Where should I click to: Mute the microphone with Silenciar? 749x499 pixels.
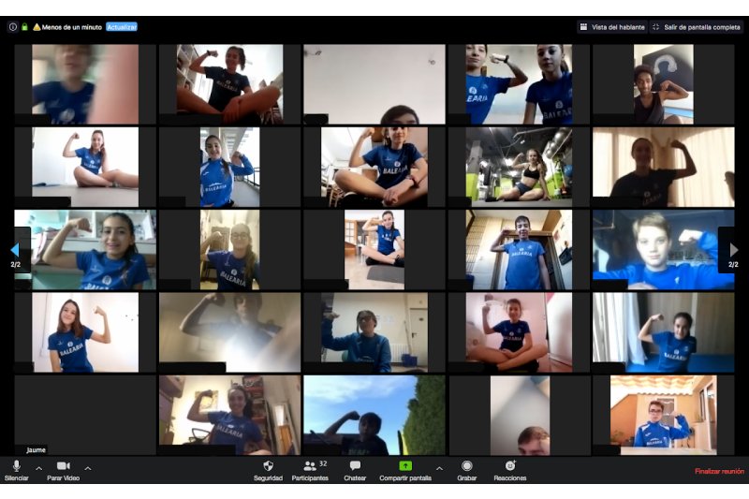tap(16, 466)
